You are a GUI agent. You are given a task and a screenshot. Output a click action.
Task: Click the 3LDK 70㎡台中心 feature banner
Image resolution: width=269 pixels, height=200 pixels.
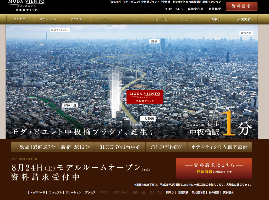point(120,147)
